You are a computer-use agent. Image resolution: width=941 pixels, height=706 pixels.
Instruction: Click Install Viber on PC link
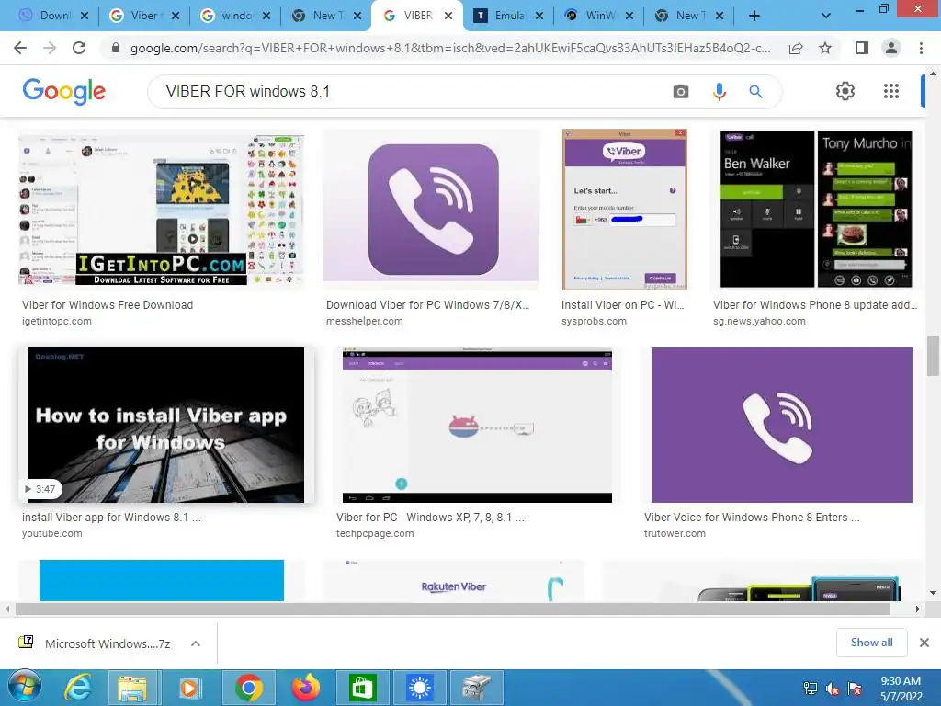[622, 305]
